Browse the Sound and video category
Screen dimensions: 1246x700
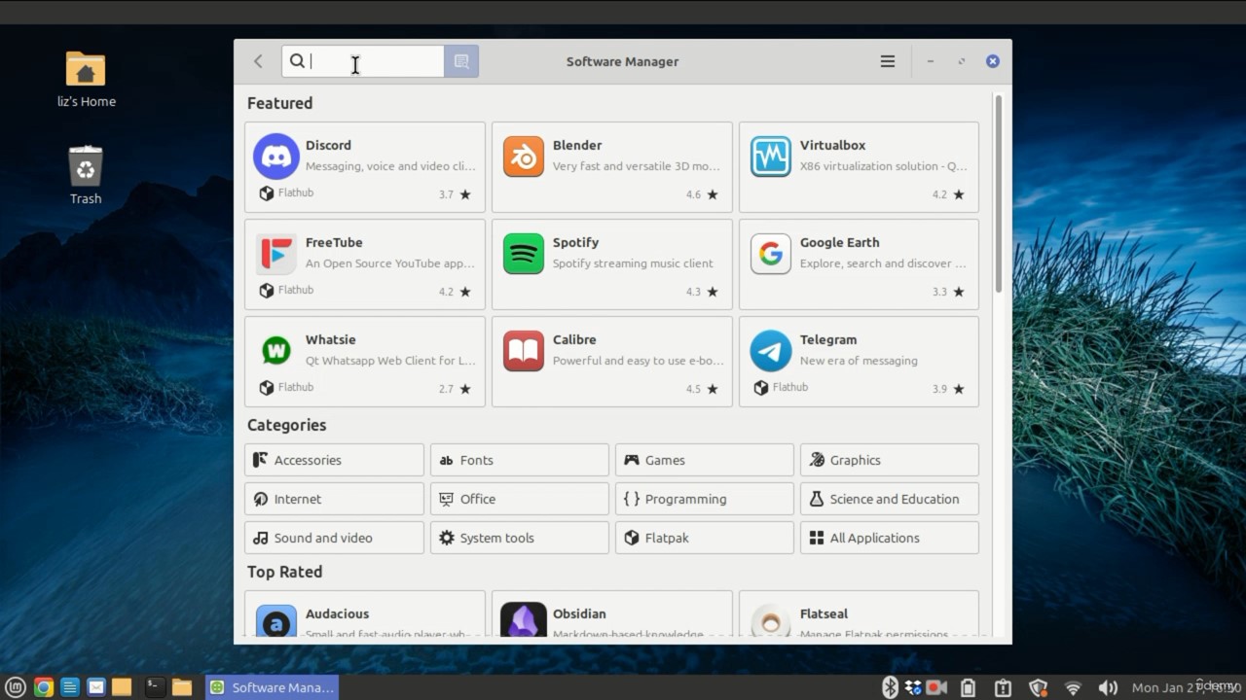334,538
